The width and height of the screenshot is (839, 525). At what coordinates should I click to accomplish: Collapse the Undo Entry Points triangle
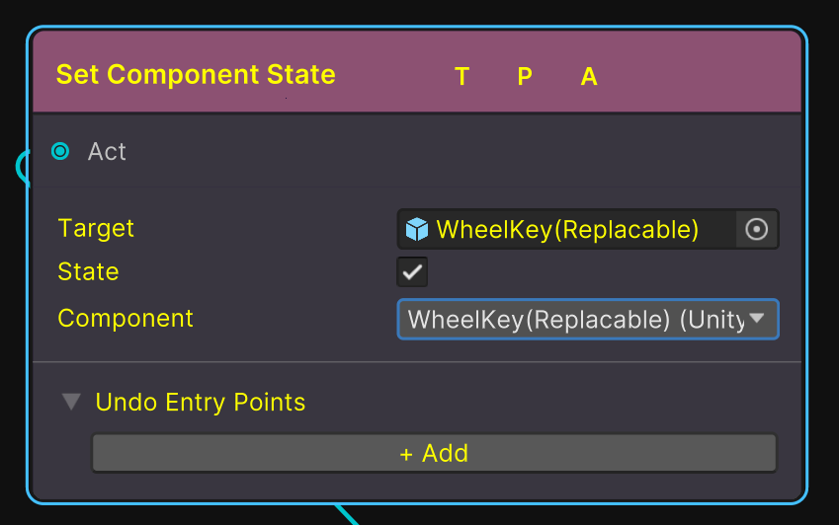coord(70,402)
